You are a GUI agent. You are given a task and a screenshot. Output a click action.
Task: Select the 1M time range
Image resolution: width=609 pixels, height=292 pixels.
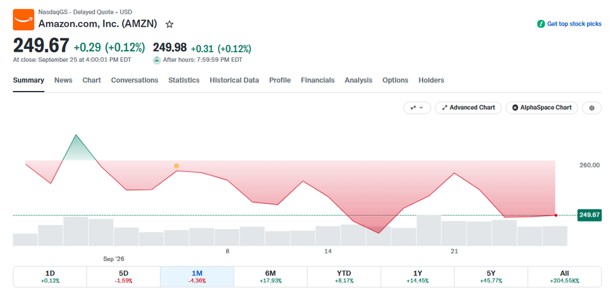tap(197, 277)
